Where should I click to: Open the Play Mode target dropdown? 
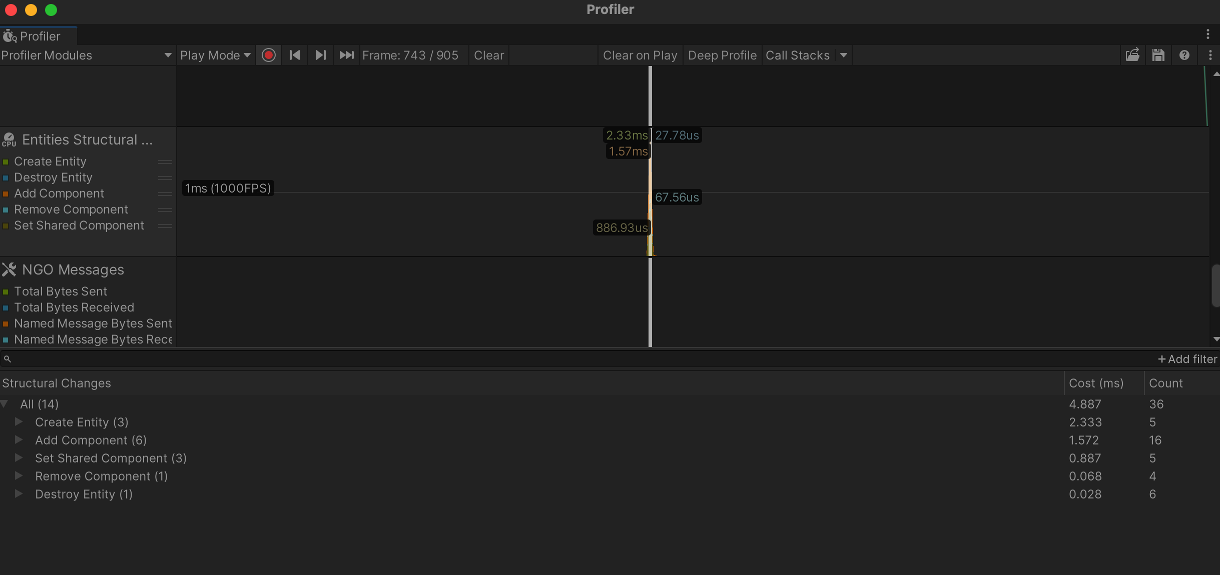[215, 55]
